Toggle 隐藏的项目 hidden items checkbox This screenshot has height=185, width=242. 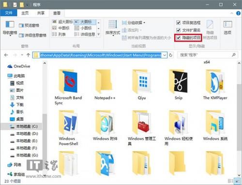[188, 38]
